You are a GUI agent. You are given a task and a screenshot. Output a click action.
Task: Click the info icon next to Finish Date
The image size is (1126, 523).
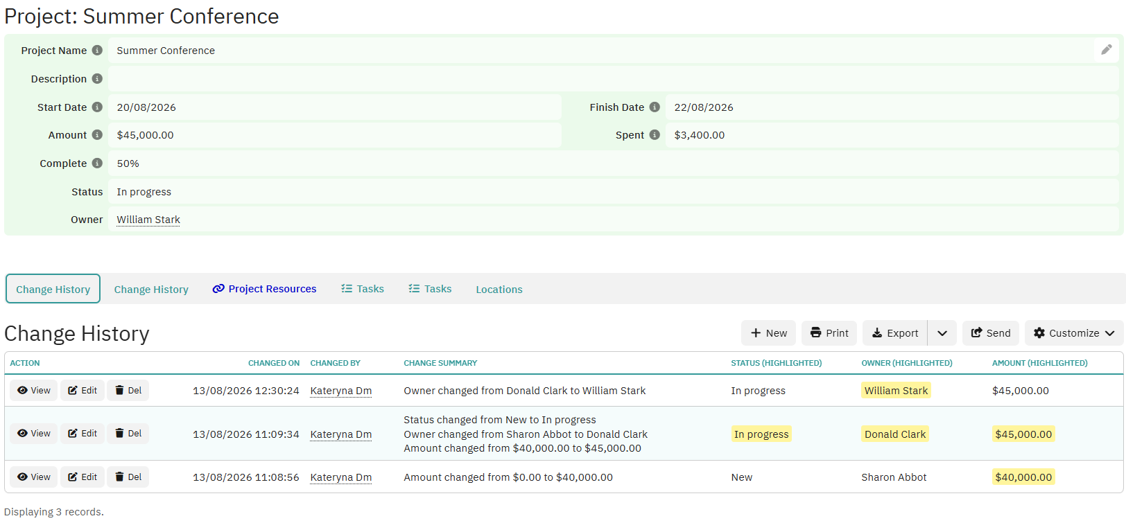point(655,107)
